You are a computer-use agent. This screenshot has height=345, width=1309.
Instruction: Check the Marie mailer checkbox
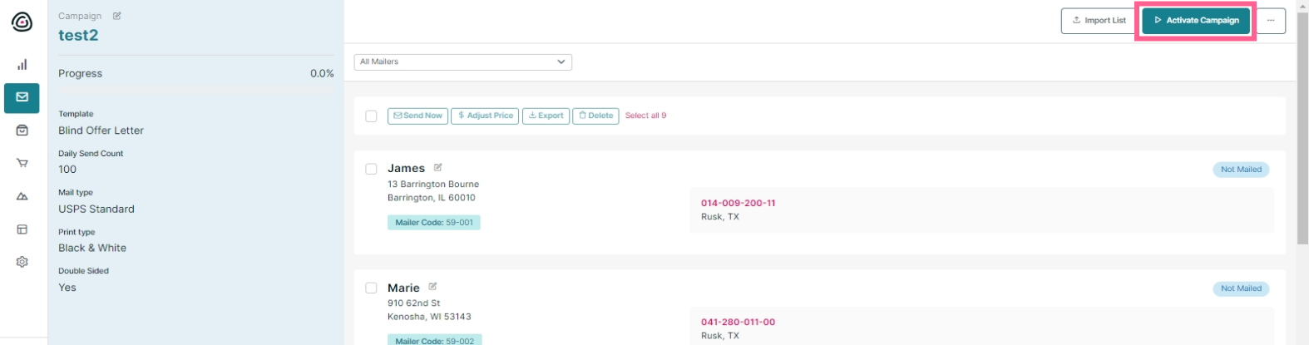(x=371, y=288)
